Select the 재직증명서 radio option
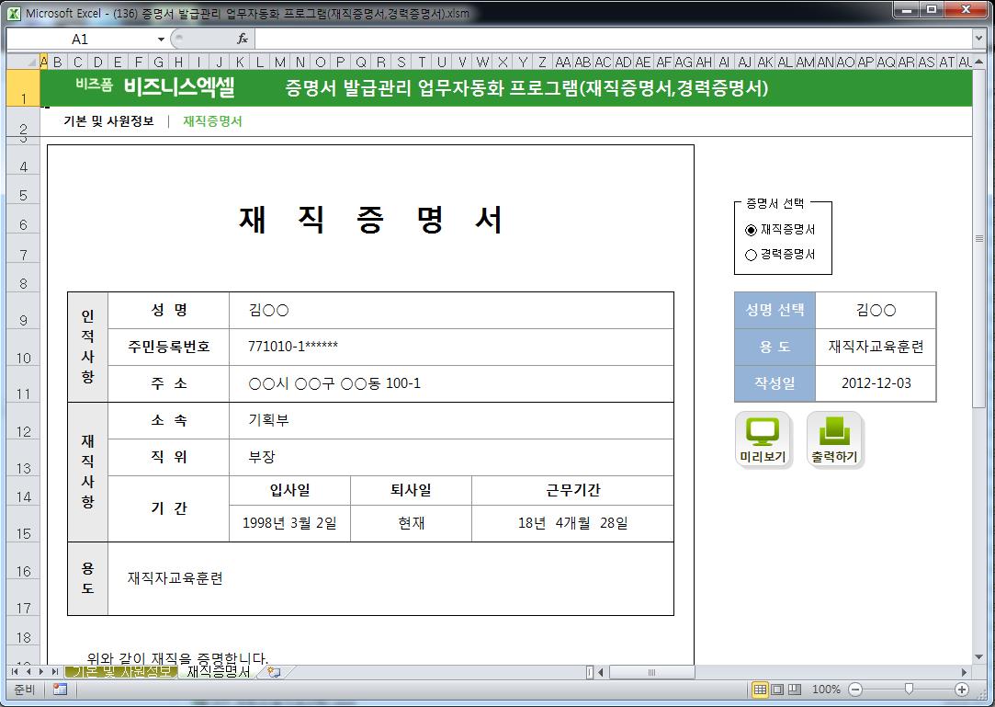This screenshot has height=707, width=995. [752, 230]
